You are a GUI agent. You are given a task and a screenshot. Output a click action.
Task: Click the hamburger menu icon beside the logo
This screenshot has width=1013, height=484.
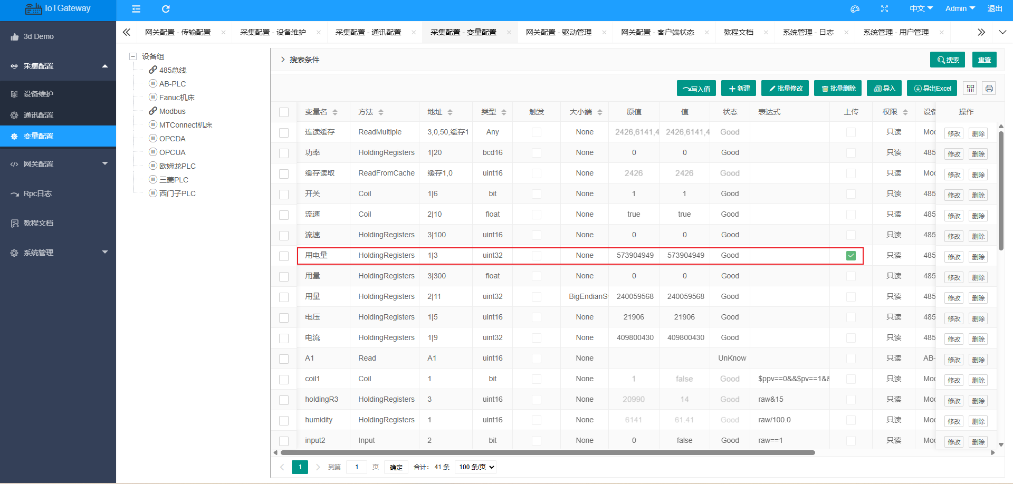pos(136,9)
